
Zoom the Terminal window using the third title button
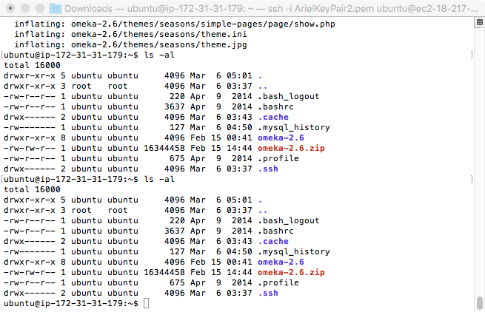[40, 8]
